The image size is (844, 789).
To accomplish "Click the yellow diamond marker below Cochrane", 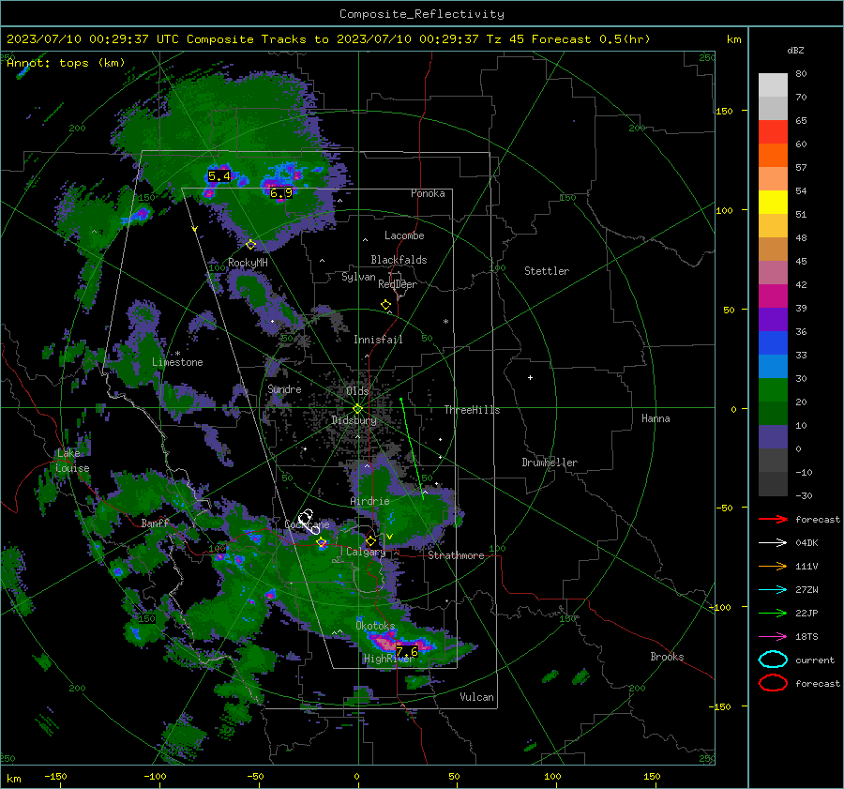I will 322,542.
